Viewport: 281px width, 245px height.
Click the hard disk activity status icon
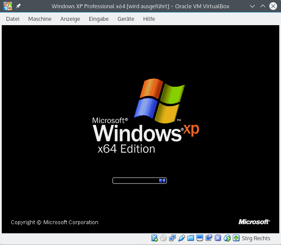point(154,238)
